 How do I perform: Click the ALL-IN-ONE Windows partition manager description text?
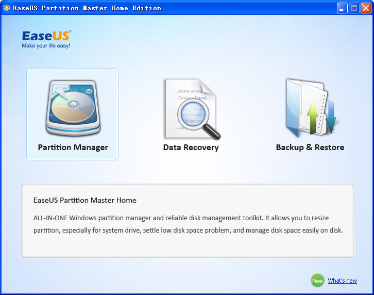click(188, 224)
